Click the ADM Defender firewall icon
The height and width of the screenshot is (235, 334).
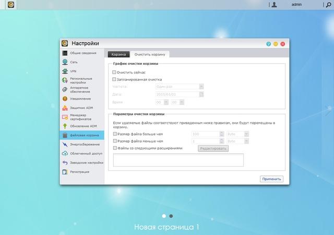click(65, 108)
